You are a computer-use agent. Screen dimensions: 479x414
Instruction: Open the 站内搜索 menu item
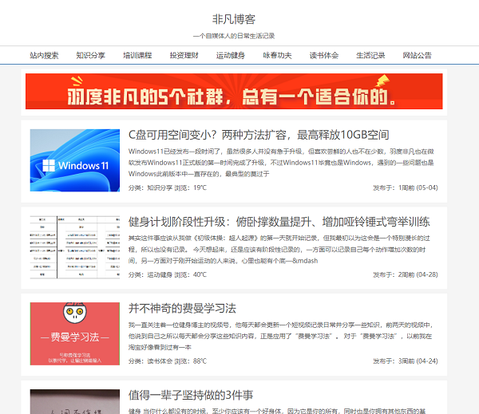pyautogui.click(x=44, y=55)
